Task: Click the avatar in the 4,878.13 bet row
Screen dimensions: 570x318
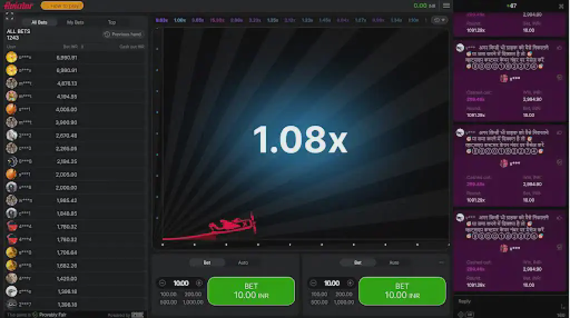Action: pyautogui.click(x=11, y=83)
